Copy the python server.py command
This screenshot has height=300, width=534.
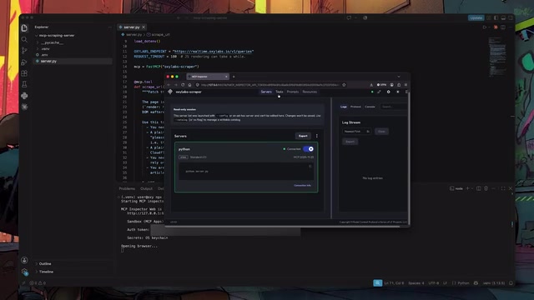[310, 167]
